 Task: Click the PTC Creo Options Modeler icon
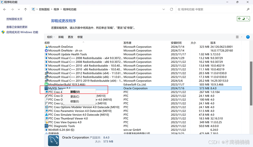[x=46, y=107]
